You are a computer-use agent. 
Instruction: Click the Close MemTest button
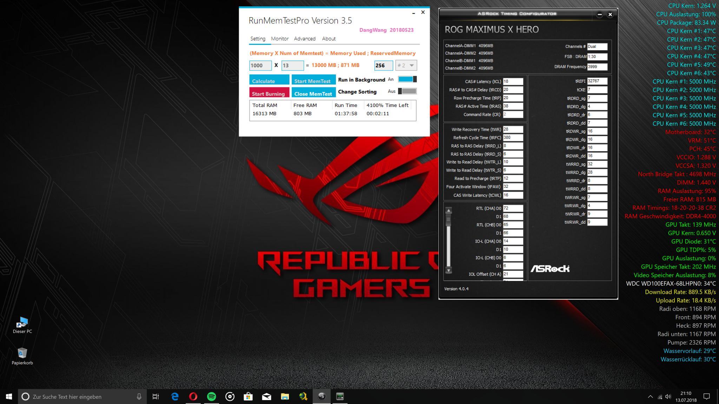[314, 92]
